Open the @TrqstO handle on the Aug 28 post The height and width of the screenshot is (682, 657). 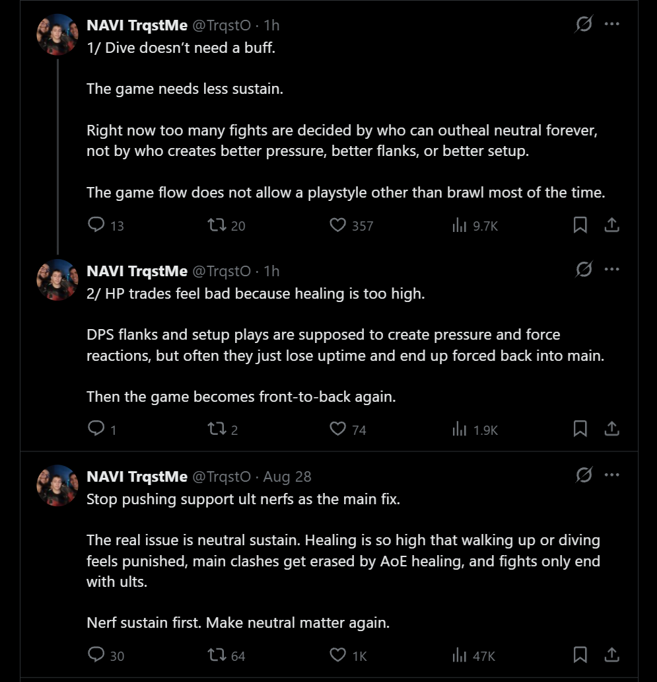tap(222, 476)
